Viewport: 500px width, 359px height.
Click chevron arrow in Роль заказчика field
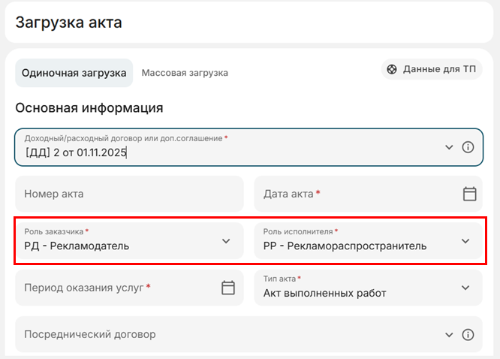(226, 241)
